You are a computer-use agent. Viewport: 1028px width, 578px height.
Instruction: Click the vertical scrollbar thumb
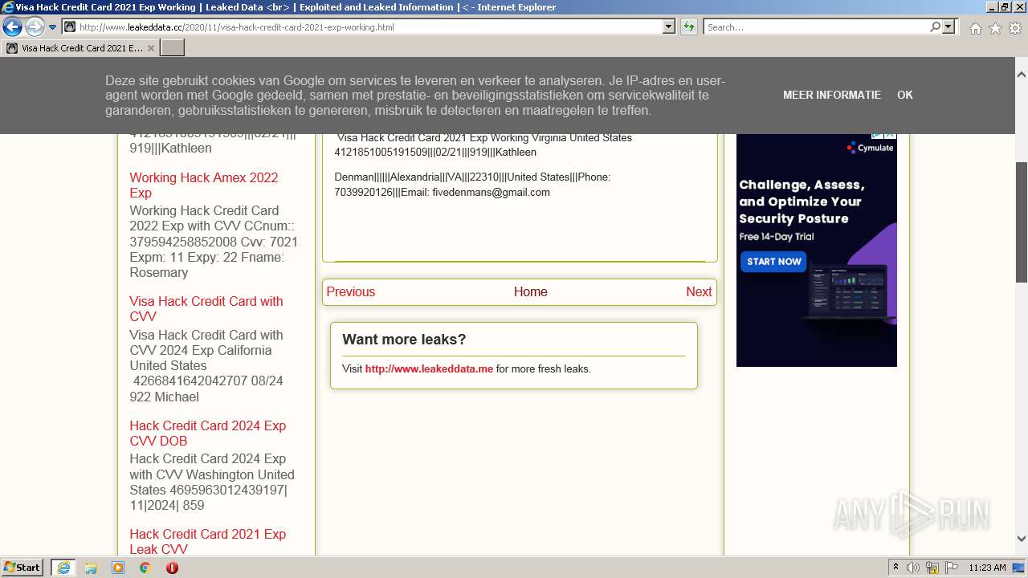click(x=1022, y=222)
